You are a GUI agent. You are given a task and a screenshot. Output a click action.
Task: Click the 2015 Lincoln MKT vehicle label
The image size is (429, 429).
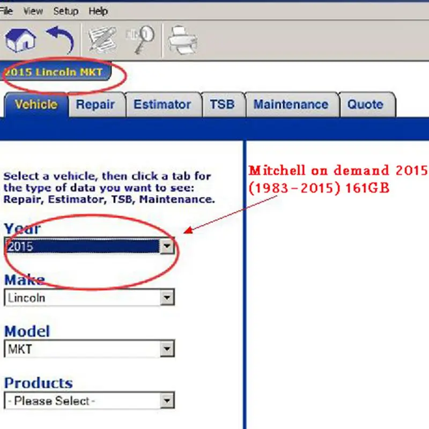click(x=55, y=72)
